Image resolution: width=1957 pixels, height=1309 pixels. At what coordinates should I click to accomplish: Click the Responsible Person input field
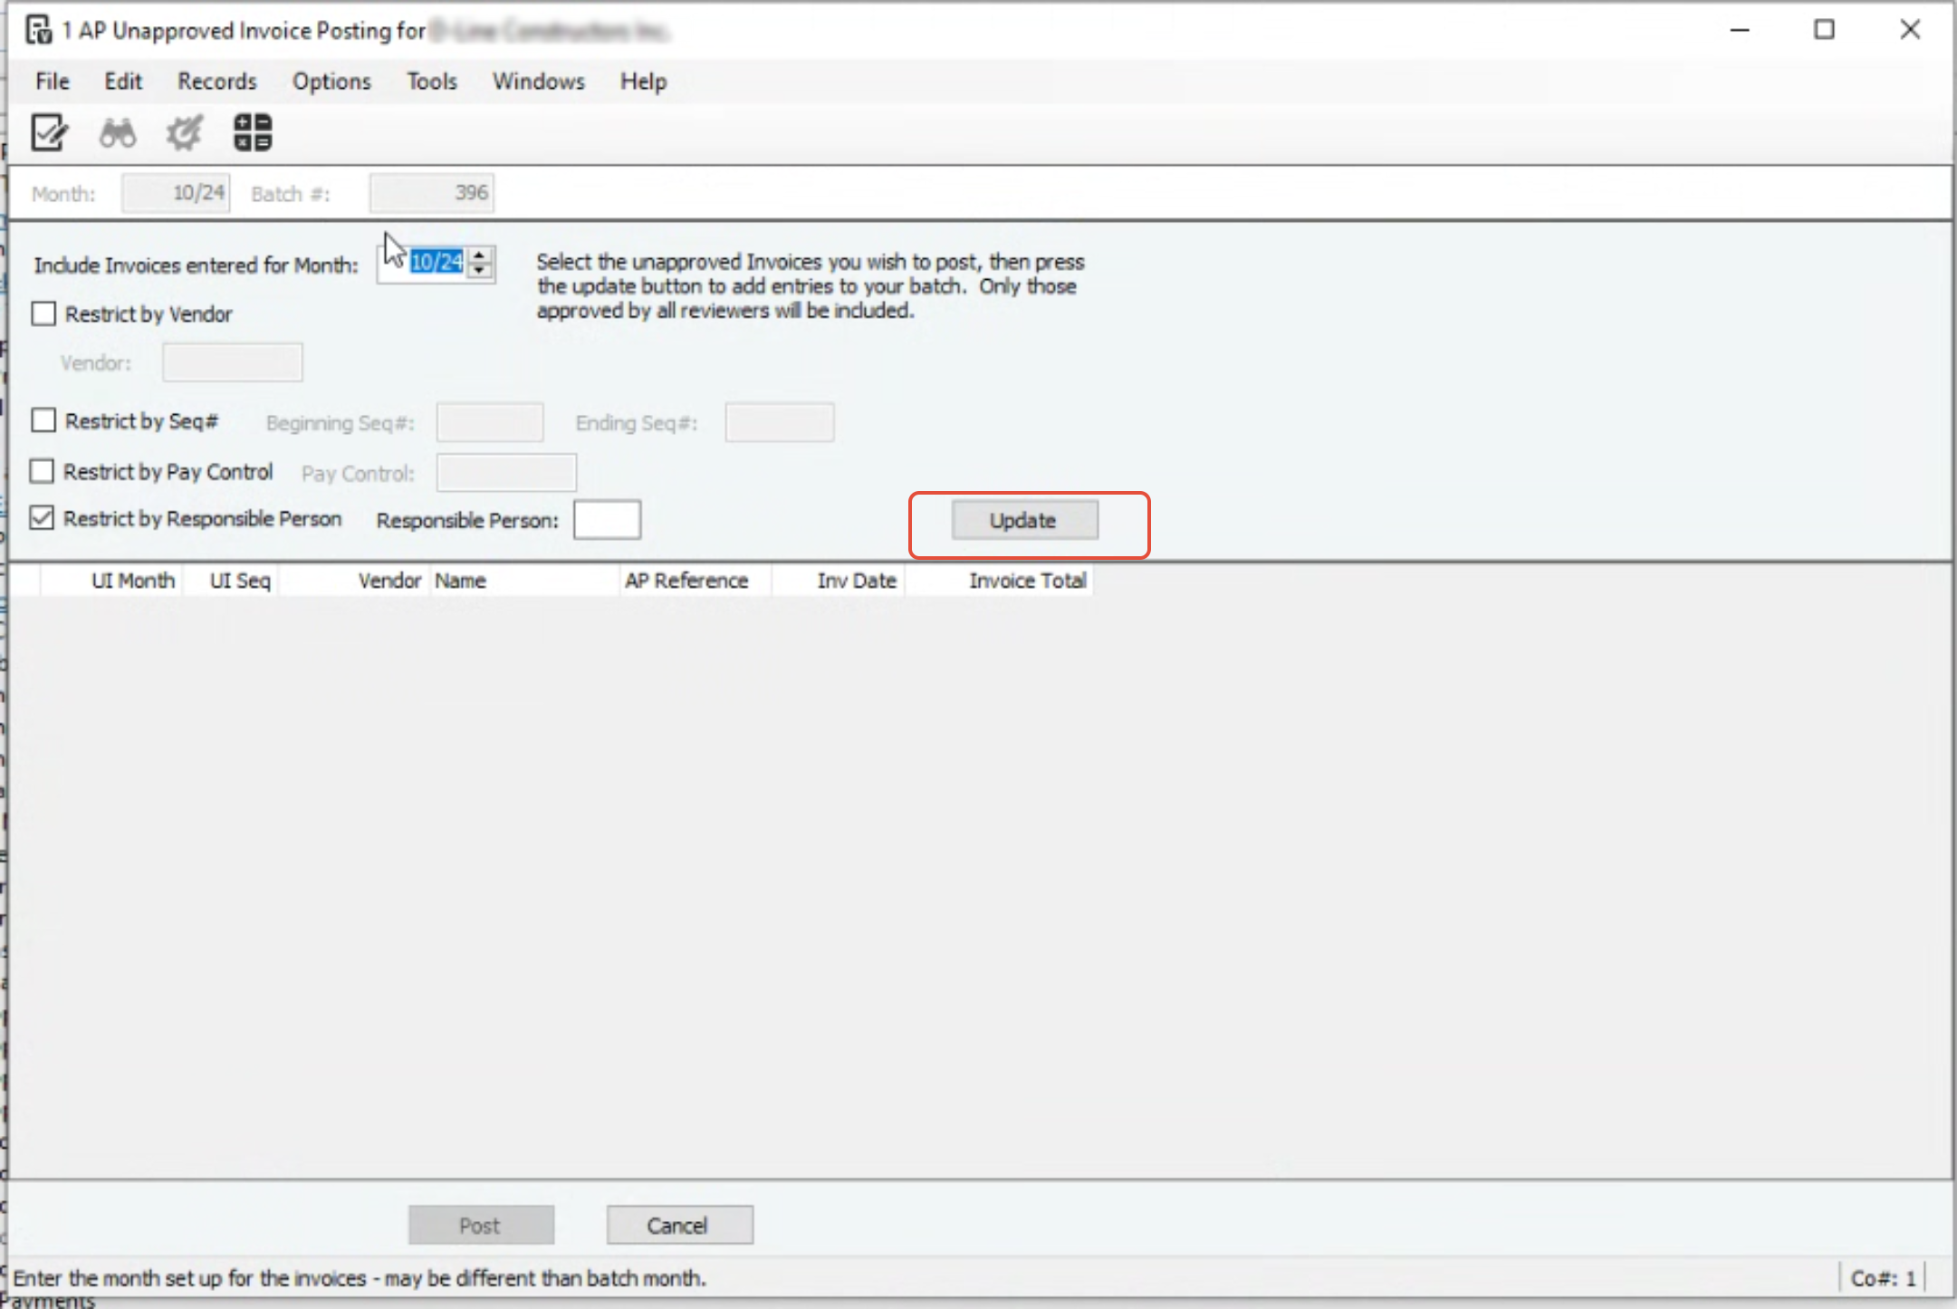tap(607, 521)
